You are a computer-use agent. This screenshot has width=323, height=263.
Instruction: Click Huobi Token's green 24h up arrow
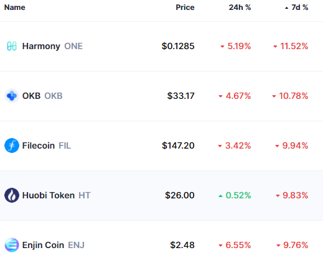pos(220,196)
